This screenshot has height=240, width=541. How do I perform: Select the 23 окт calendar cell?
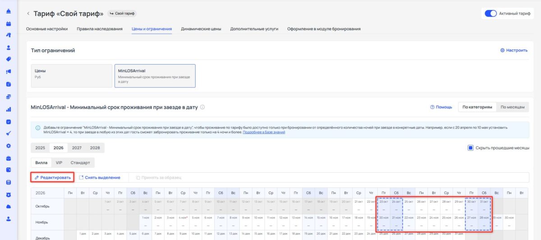(384, 206)
